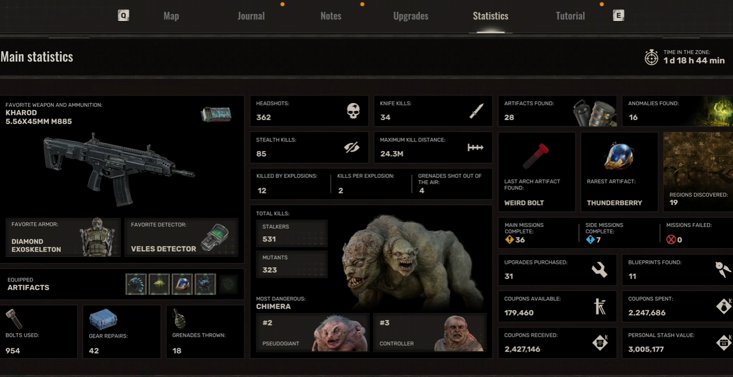Click the artifacts found container icon

click(x=594, y=112)
